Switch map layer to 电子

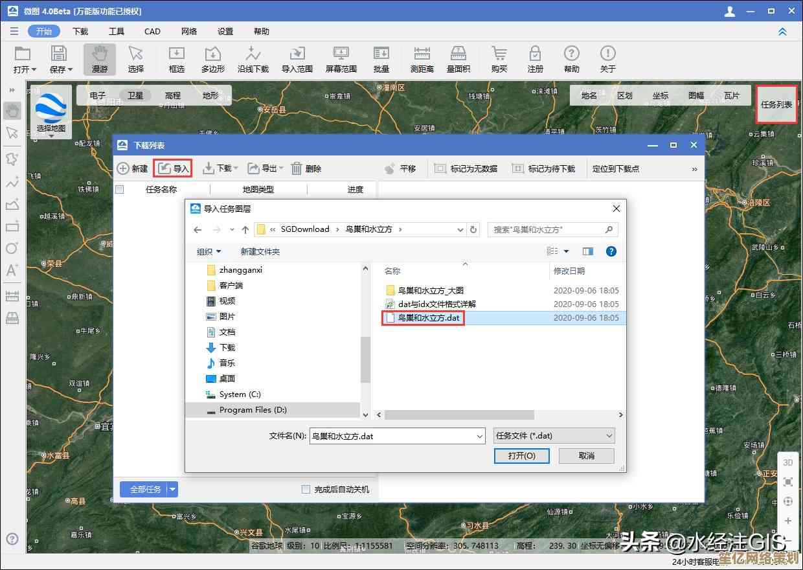pyautogui.click(x=98, y=95)
